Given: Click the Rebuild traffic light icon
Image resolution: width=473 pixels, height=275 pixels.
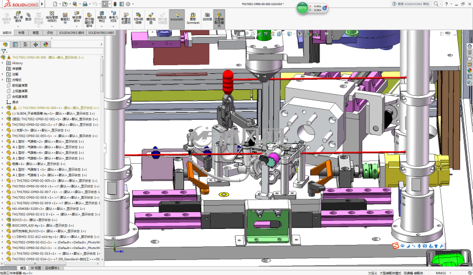Looking at the screenshot, I should (x=115, y=4).
